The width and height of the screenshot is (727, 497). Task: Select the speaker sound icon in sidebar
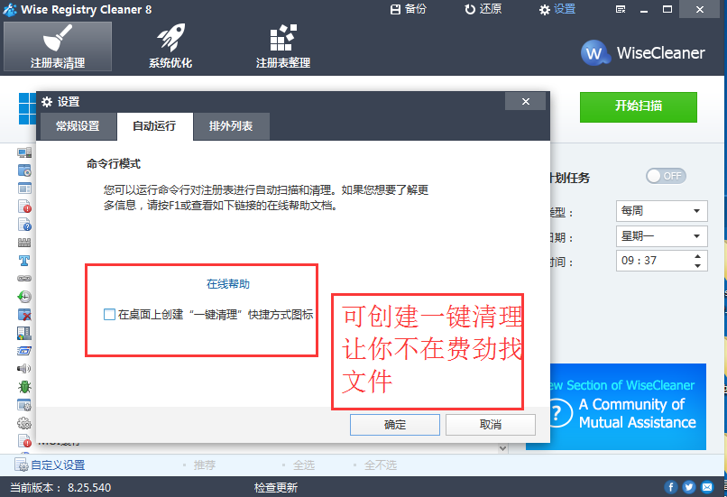[24, 369]
